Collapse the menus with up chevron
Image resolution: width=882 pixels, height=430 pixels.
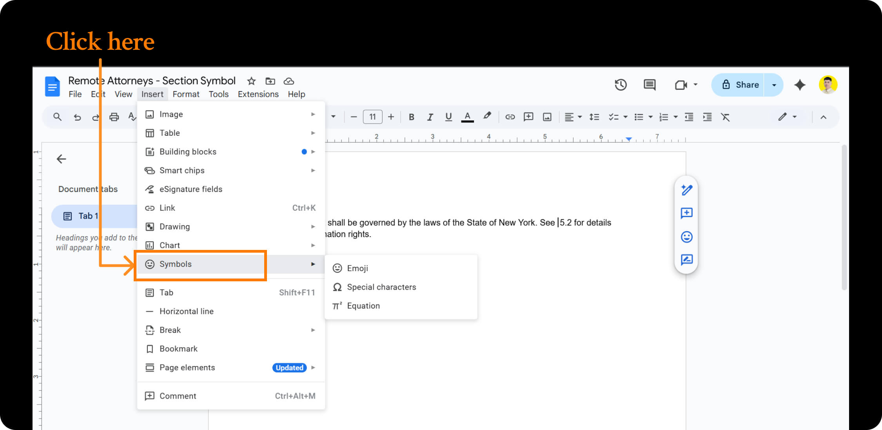[823, 117]
